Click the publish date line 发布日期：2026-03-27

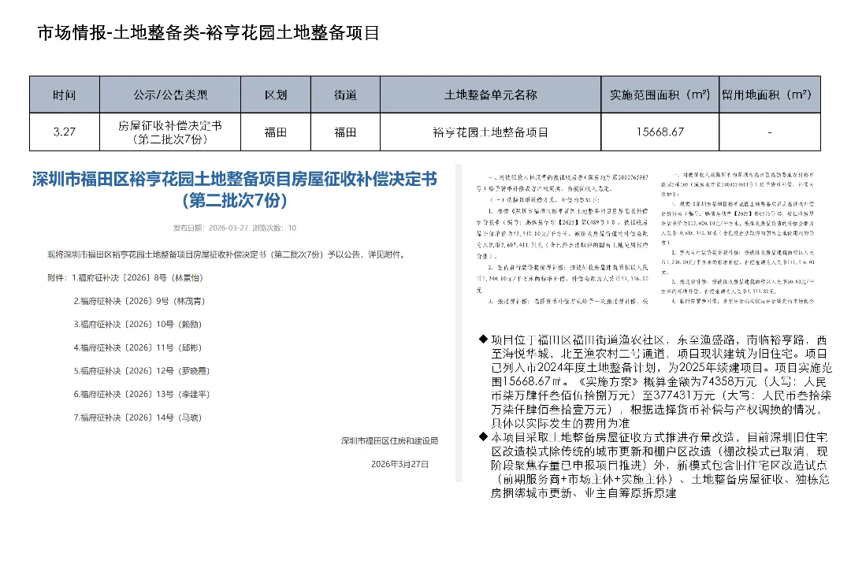(x=210, y=228)
